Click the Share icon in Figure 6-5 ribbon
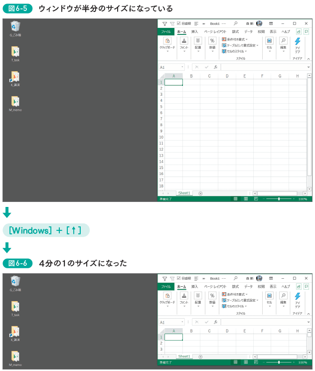Viewport: 315px width, 371px height. pyautogui.click(x=299, y=32)
